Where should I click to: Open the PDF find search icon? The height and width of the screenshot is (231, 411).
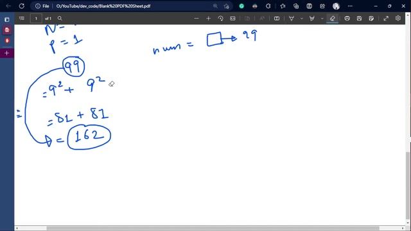tap(60, 19)
